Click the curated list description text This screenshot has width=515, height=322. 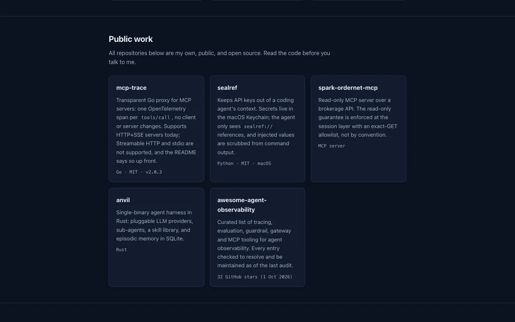(x=256, y=244)
